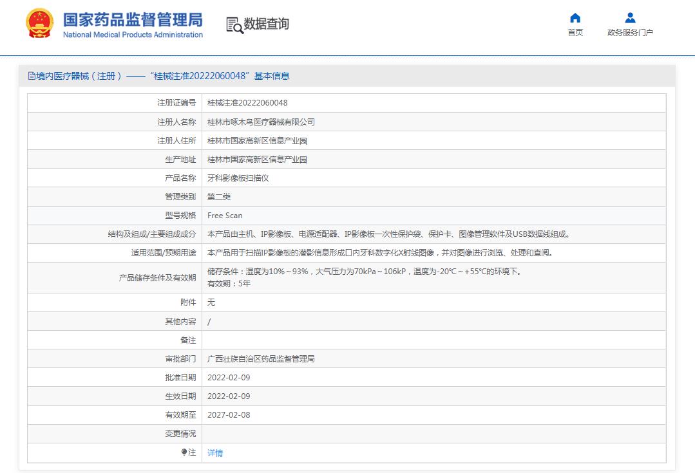
Task: Select 桂林市啄木鸟医疗器械有限公司 text
Action: point(261,122)
